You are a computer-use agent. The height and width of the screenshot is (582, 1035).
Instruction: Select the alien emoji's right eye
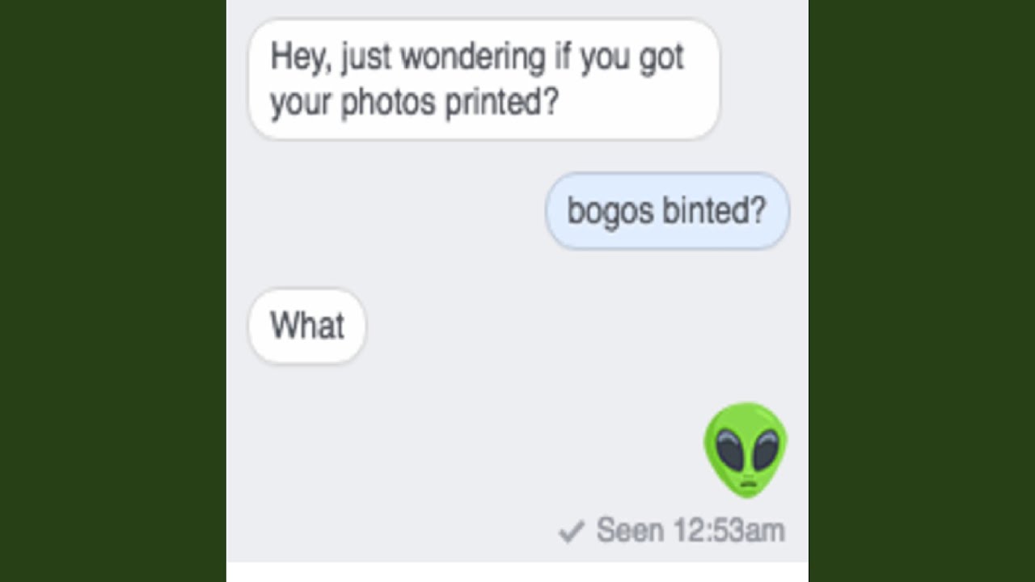click(764, 449)
